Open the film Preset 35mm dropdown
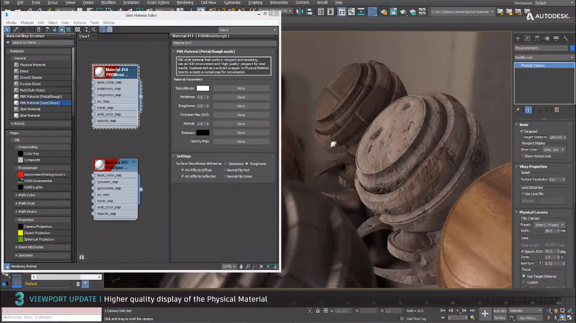The height and width of the screenshot is (323, 576). coord(549,225)
